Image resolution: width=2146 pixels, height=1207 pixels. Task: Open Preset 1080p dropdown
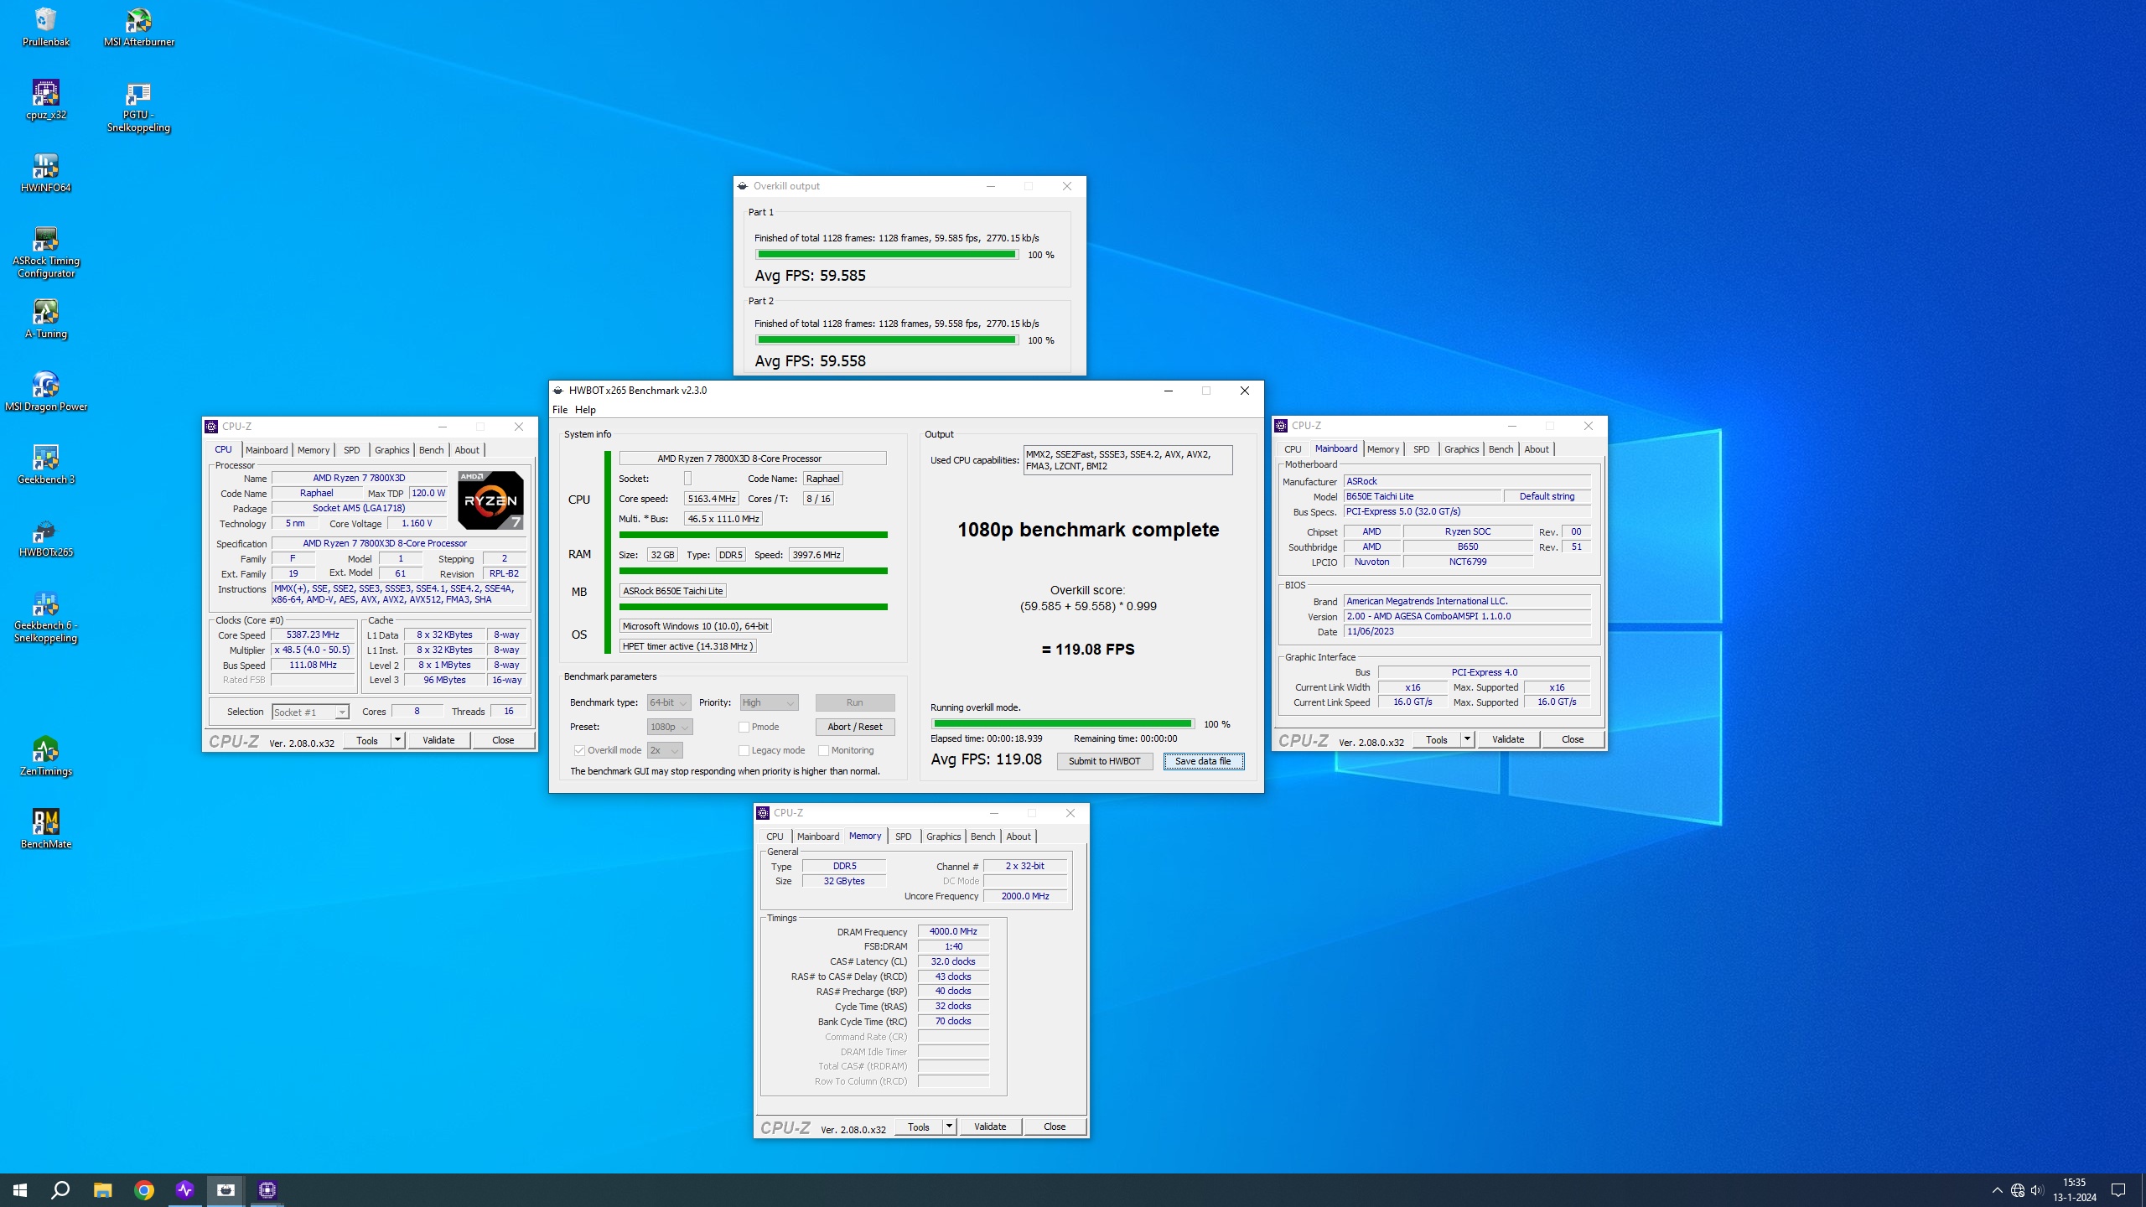[670, 727]
